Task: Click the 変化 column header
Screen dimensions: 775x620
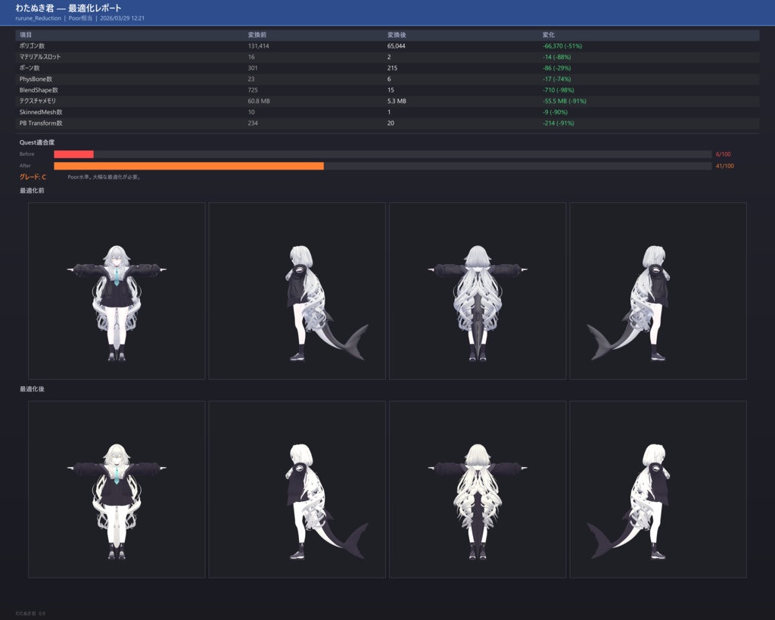Action: click(x=549, y=35)
